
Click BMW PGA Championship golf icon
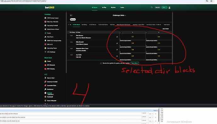coord(45,41)
